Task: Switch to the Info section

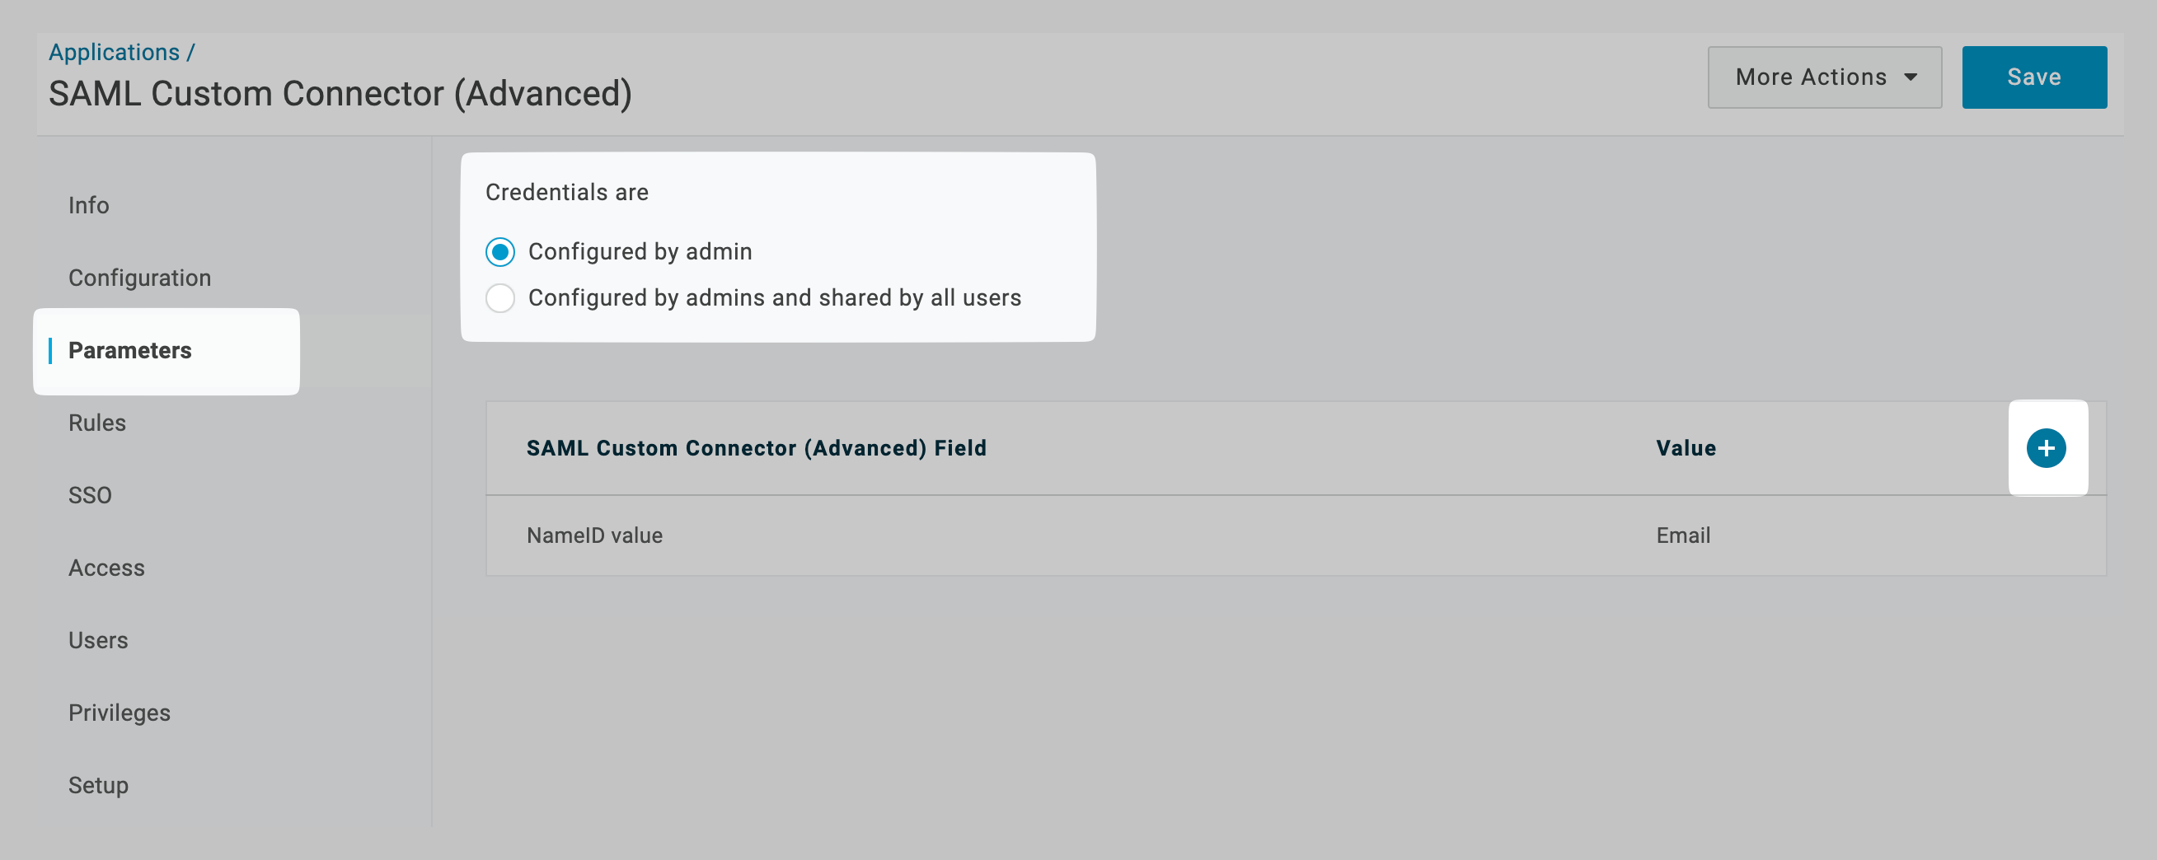Action: 88,205
